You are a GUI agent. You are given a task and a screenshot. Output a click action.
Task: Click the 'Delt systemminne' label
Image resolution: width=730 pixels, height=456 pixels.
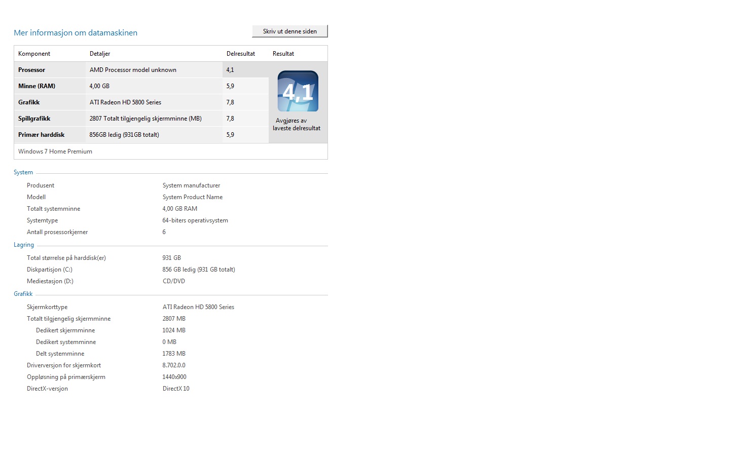(x=60, y=354)
